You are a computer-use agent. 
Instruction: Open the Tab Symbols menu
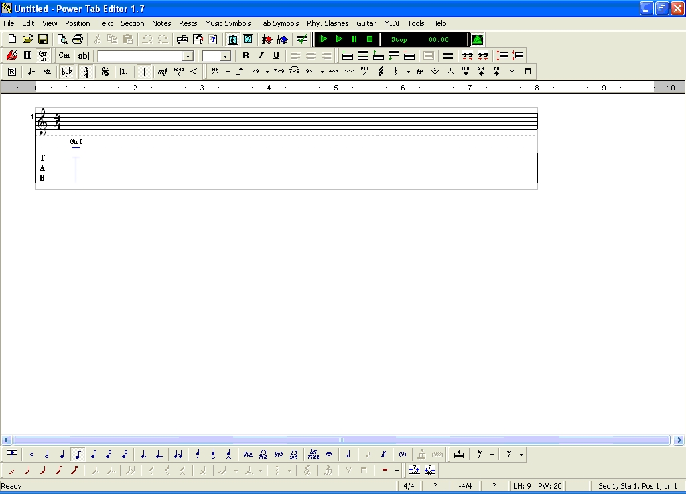click(x=279, y=23)
